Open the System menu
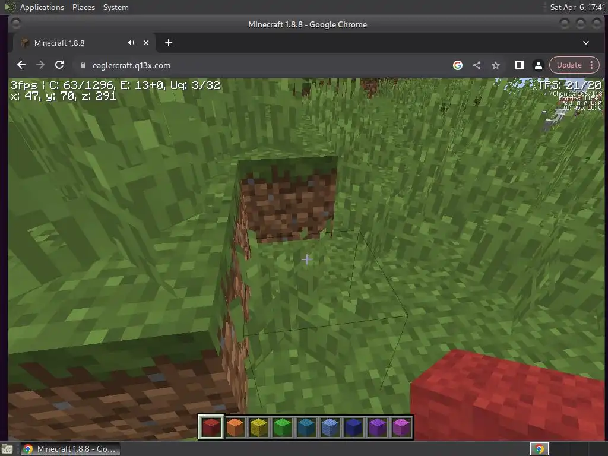The width and height of the screenshot is (608, 456). coord(116,7)
